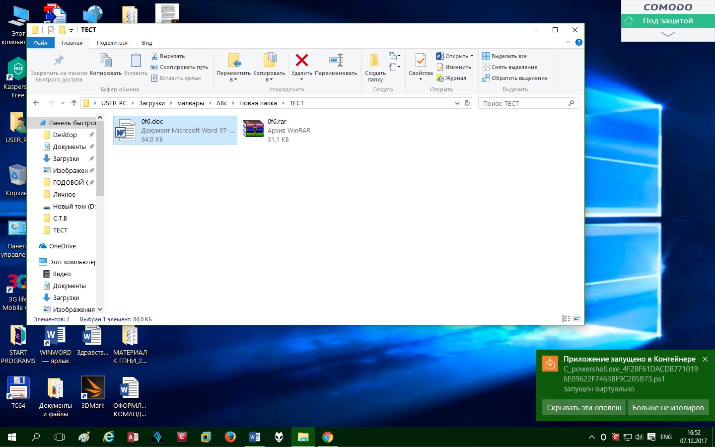Expand the COMODO widget chevron
The image size is (715, 447).
(668, 34)
